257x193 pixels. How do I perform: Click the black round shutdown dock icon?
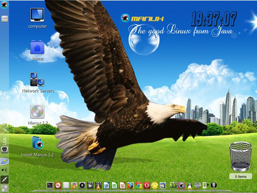(x=214, y=185)
